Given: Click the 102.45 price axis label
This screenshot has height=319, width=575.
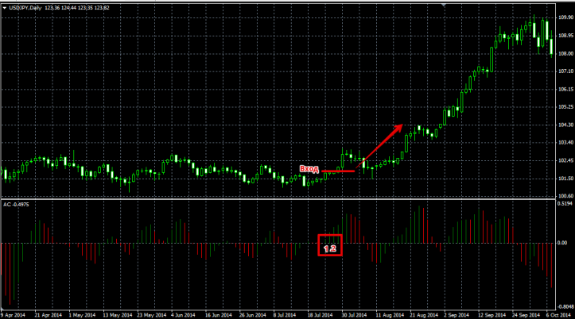Looking at the screenshot, I should click(565, 160).
